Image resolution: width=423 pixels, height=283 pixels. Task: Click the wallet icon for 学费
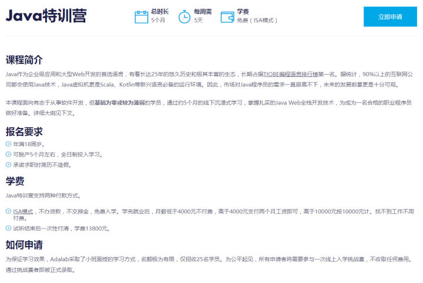[x=227, y=17]
